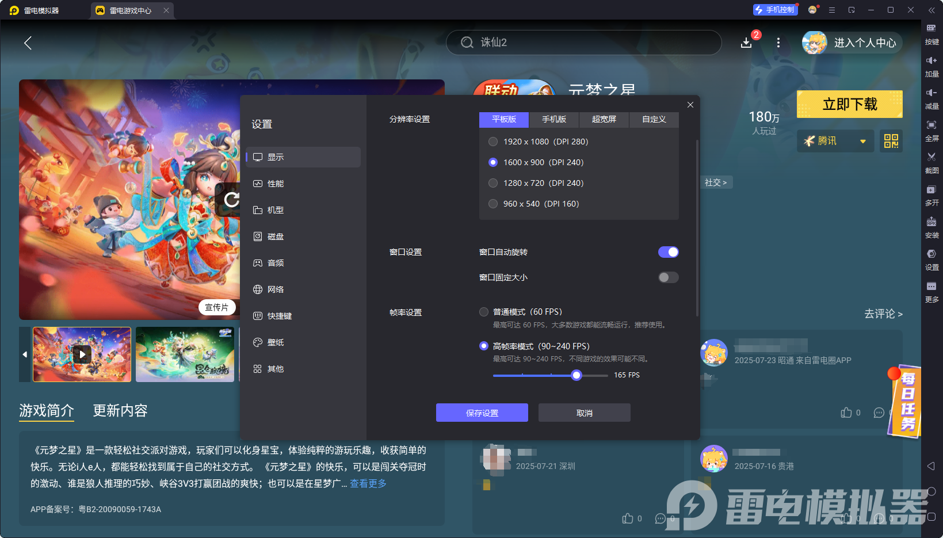Screen dimensions: 943x538
Task: Open the 磁盘 settings section
Action: [303, 236]
